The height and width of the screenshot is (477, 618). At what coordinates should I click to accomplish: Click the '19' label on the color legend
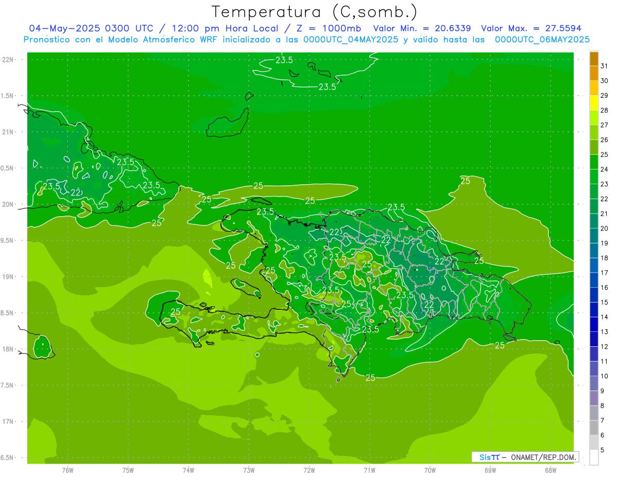[604, 243]
